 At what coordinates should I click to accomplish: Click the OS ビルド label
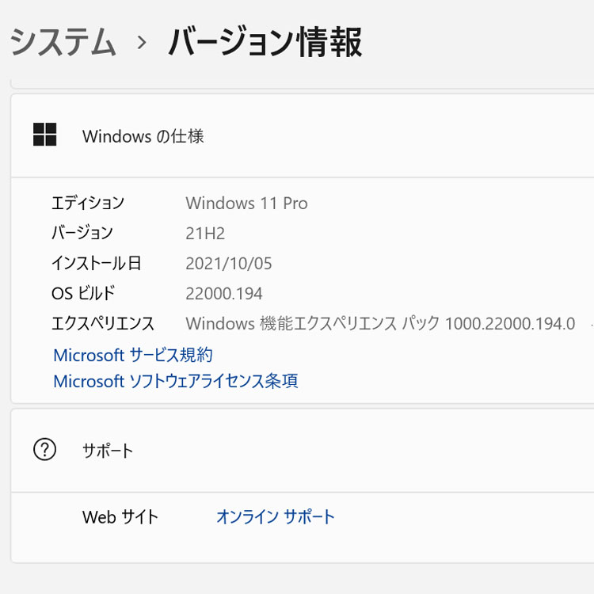point(83,294)
